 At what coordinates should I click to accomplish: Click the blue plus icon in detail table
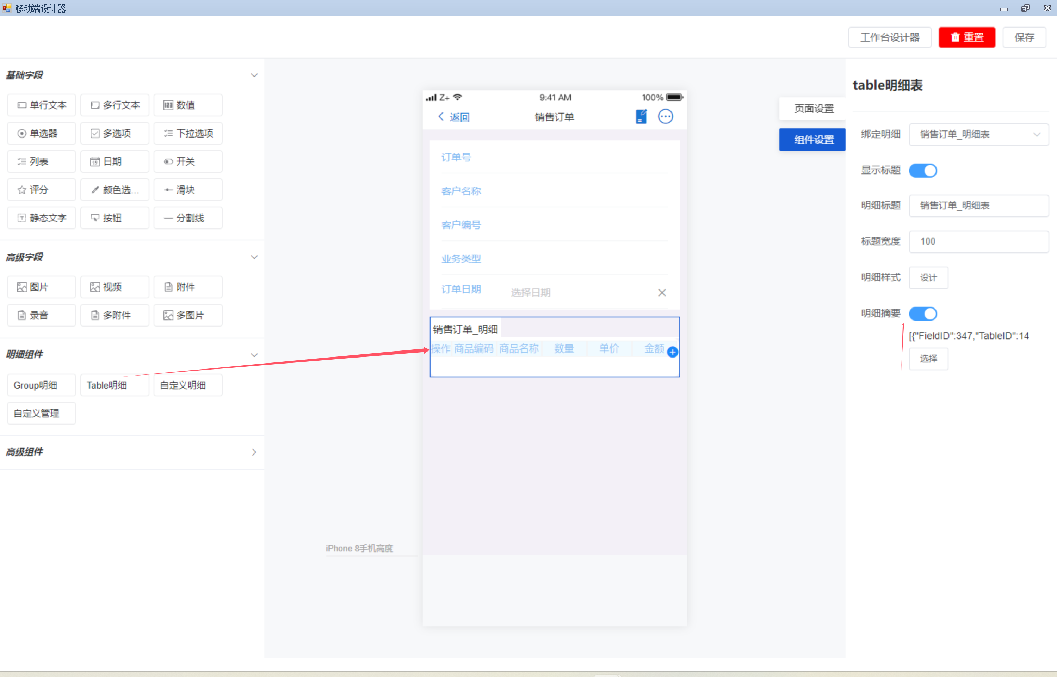click(672, 352)
